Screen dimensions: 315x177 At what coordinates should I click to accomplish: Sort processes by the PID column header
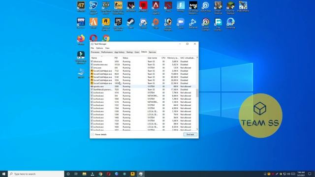(118, 58)
